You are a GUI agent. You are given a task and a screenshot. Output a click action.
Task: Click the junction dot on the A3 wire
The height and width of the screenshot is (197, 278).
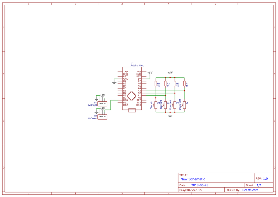pos(184,91)
